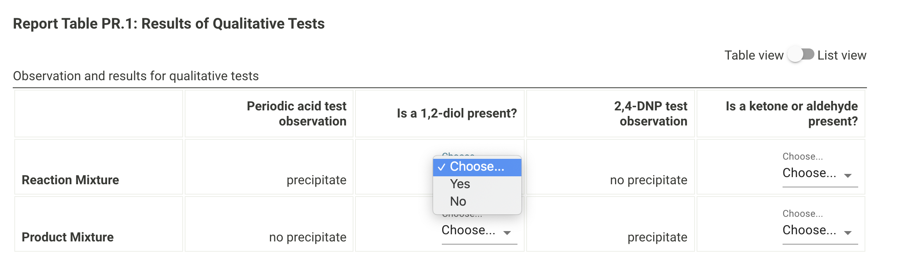This screenshot has height=270, width=898.
Task: Click the dropdown arrow for Product Mixture 1,2-diol cell
Action: point(507,233)
